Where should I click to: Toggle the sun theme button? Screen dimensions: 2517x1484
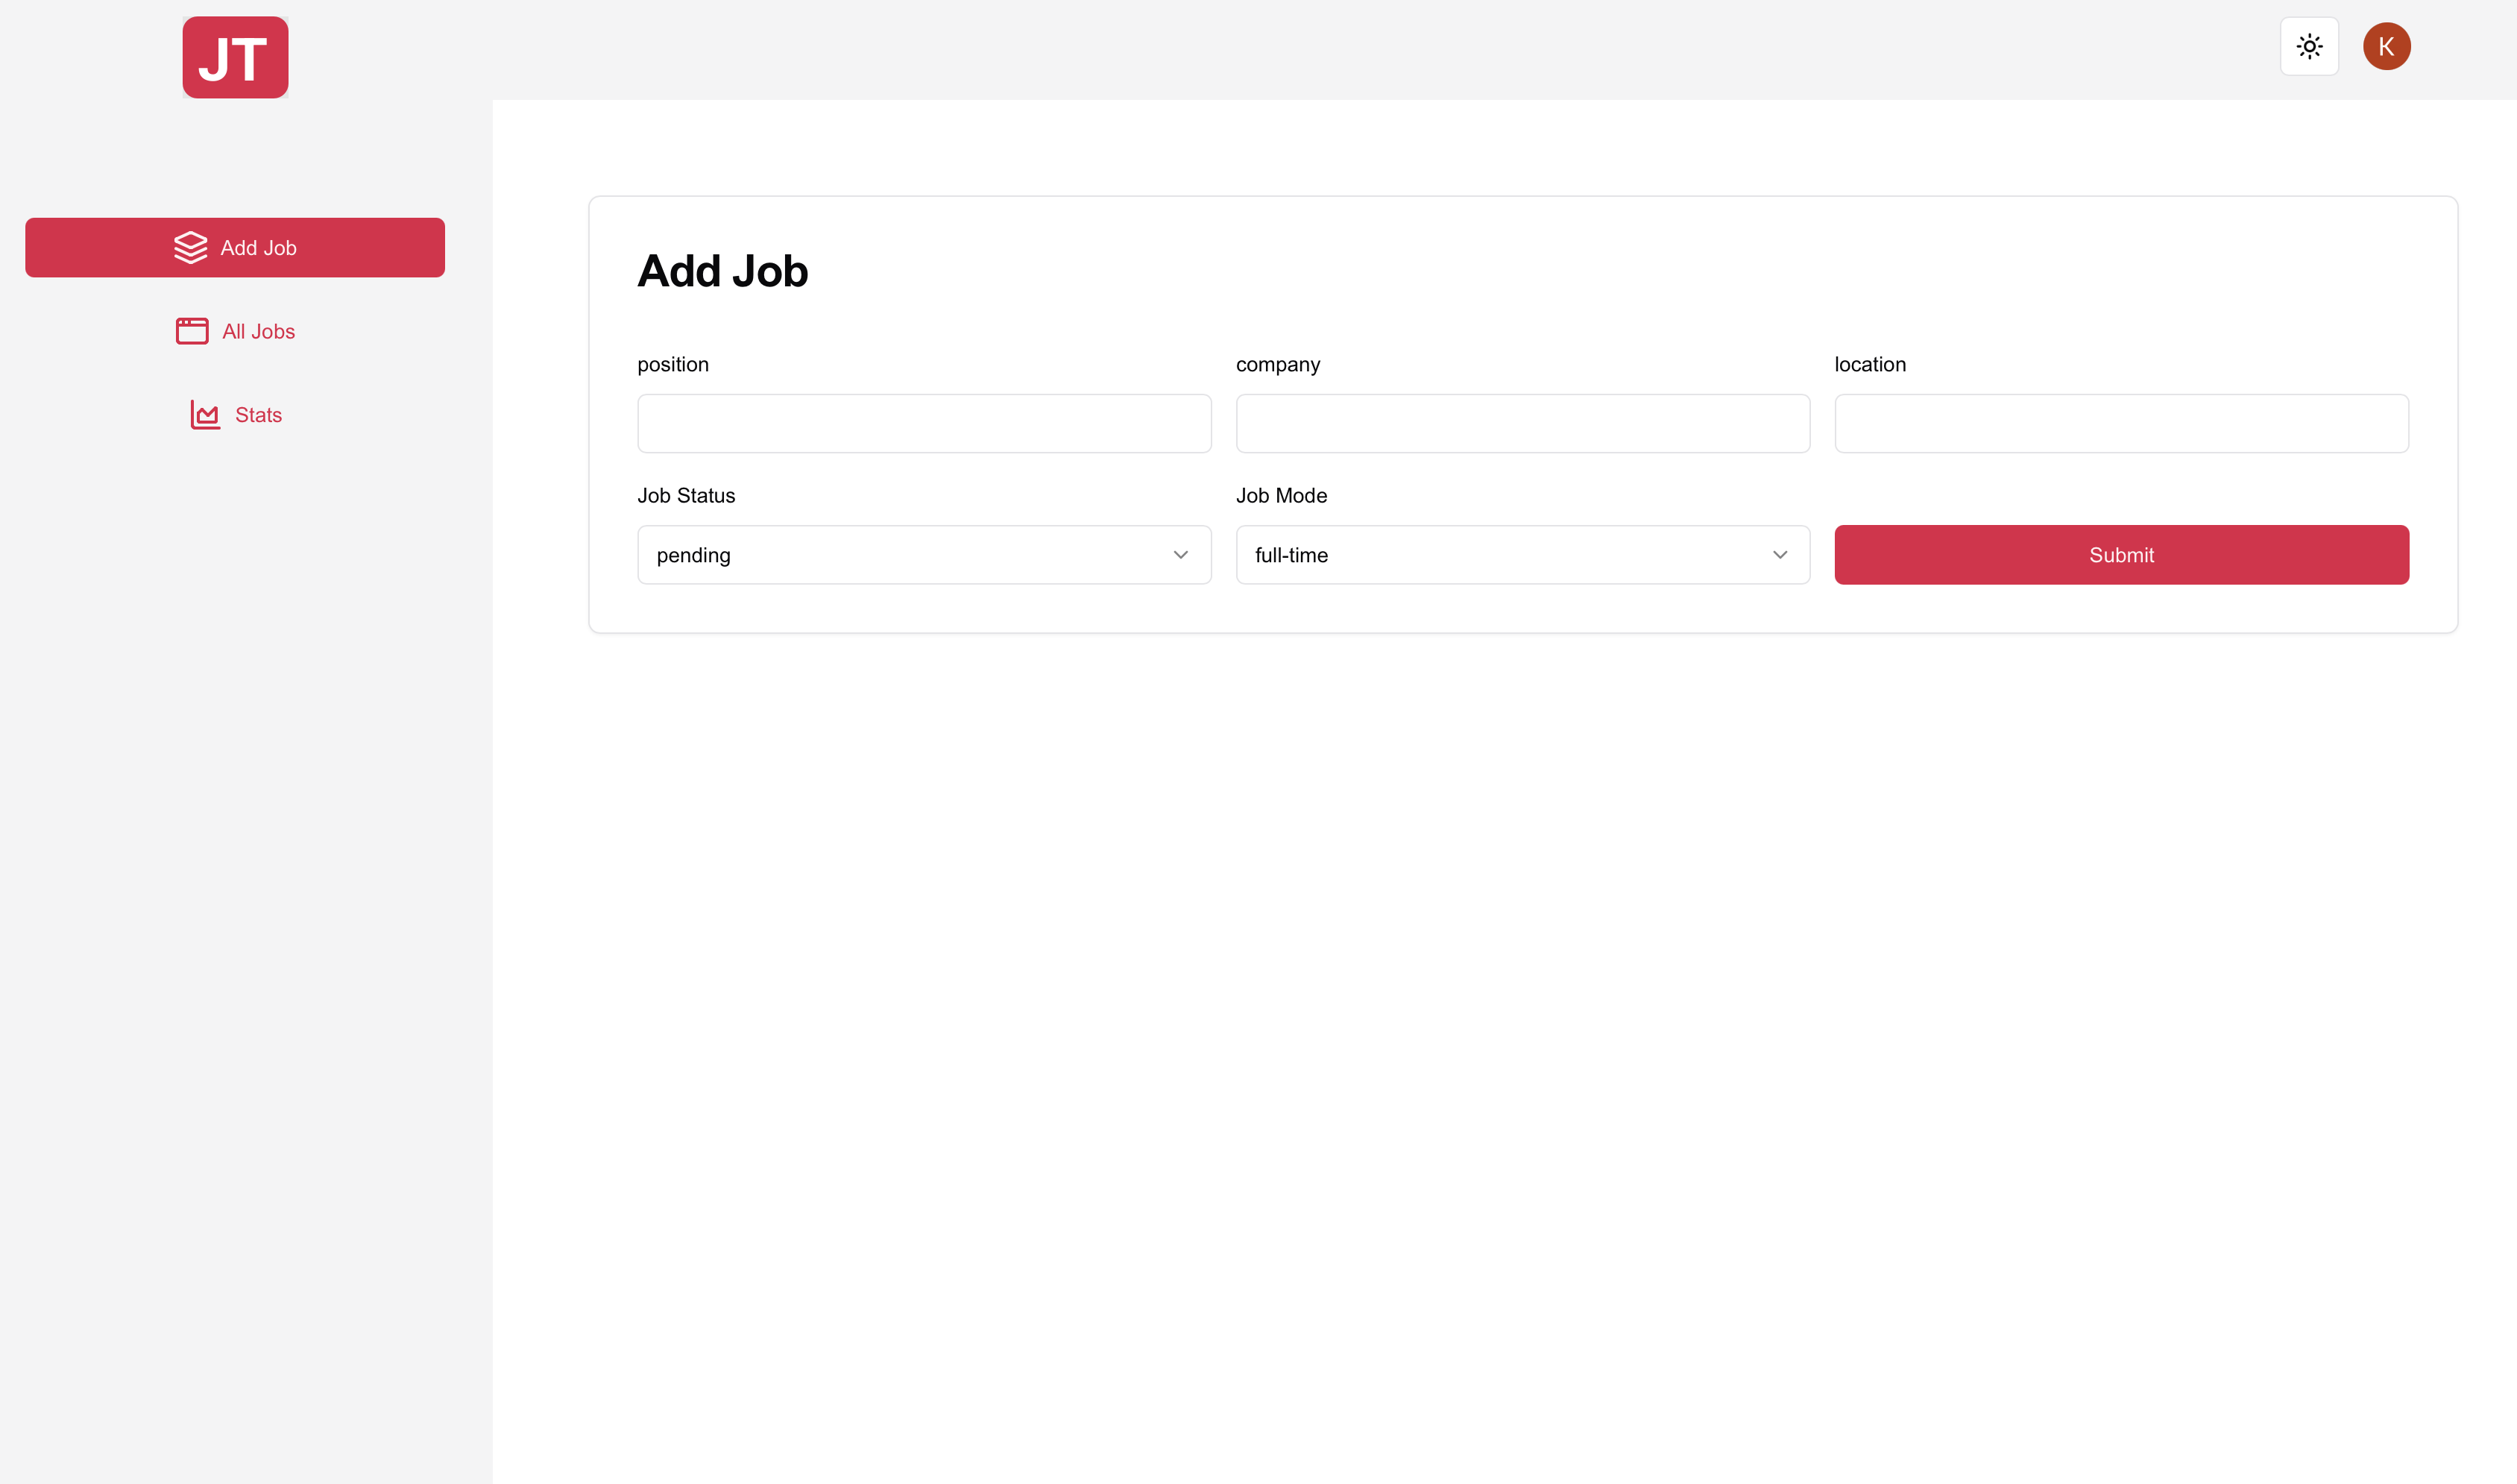[2309, 46]
